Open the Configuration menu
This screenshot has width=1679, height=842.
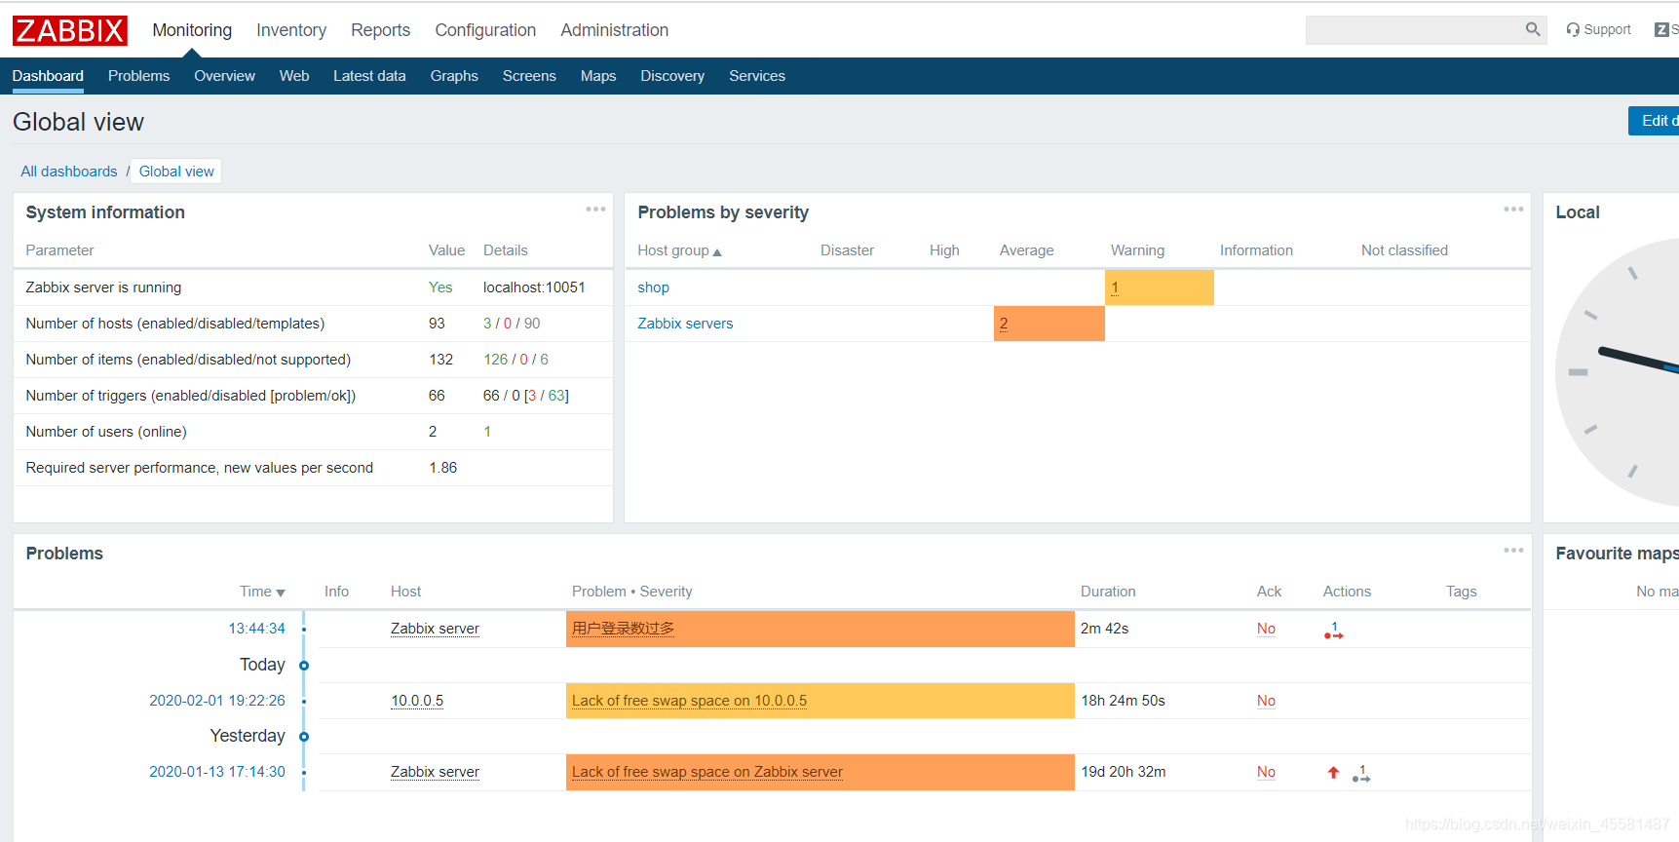(x=485, y=30)
